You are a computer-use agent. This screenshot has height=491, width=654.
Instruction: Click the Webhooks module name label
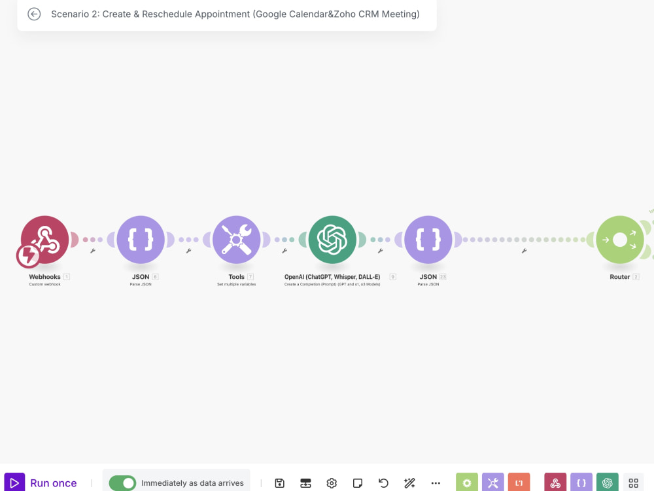click(x=44, y=277)
